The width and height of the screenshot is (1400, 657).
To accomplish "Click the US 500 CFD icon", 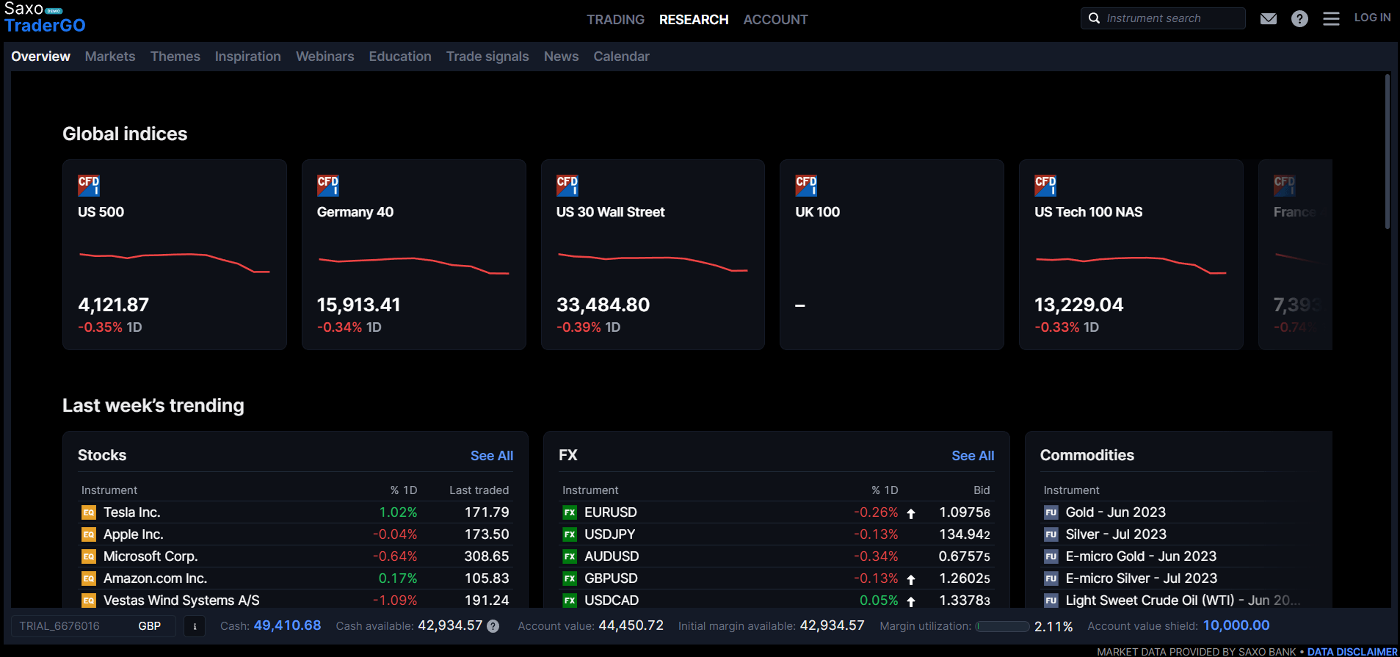I will [89, 186].
